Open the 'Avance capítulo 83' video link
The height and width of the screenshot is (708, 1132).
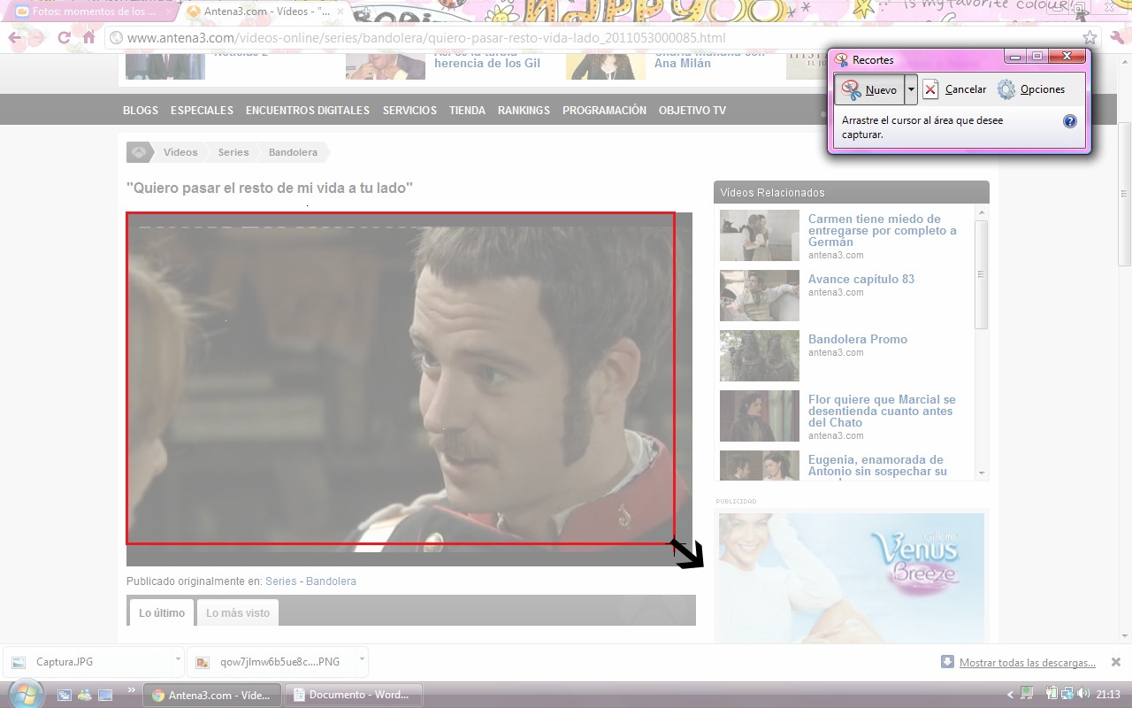(x=860, y=279)
